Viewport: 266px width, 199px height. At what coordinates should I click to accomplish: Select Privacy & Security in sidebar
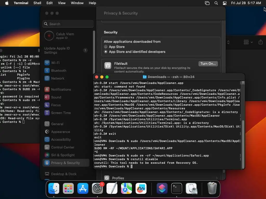[x=66, y=163]
